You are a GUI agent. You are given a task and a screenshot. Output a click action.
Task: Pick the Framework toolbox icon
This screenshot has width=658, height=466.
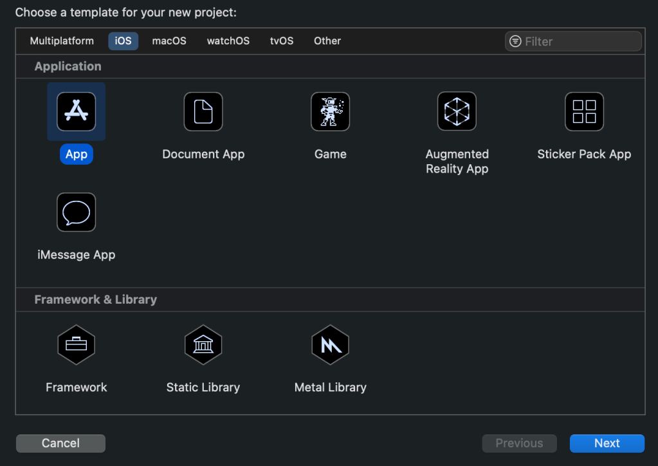coord(76,344)
